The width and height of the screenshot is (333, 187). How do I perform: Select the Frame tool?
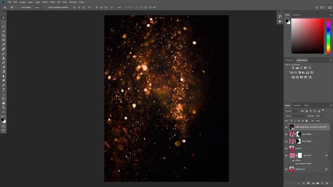(4, 40)
